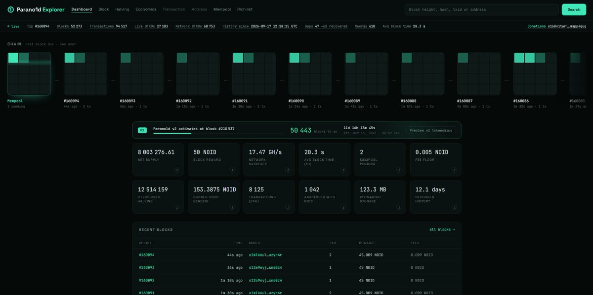Click the Avg block time status entry
The width and height of the screenshot is (593, 295).
(404, 26)
